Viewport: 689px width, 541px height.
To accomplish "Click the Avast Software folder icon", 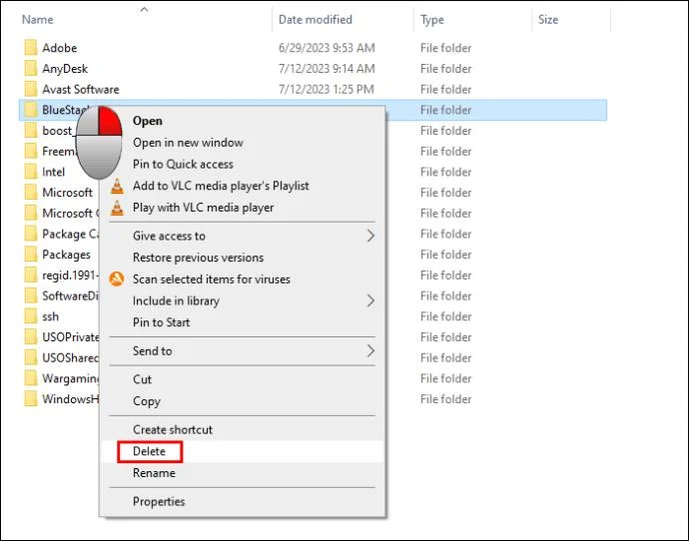I will (x=30, y=90).
